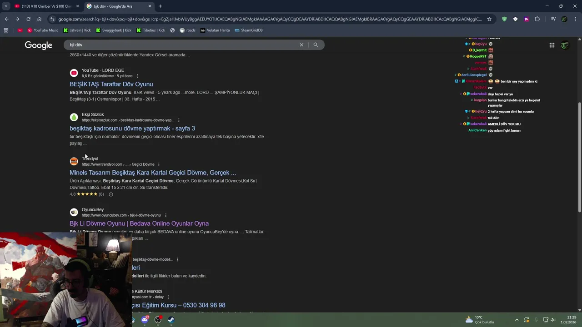This screenshot has height=327, width=582.
Task: Click the YouTube favicon of LORD EGE result
Action: click(x=74, y=73)
